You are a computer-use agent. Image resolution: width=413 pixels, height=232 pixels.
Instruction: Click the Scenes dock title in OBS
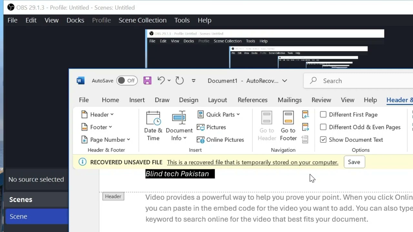tap(21, 199)
